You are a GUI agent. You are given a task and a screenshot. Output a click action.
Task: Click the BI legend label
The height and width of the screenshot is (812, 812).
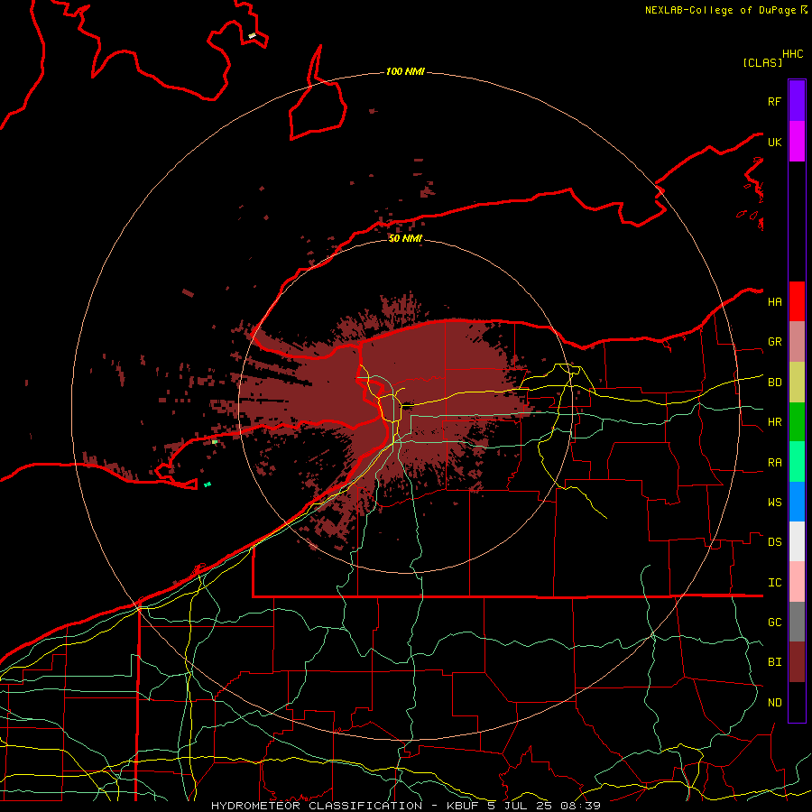pyautogui.click(x=774, y=662)
